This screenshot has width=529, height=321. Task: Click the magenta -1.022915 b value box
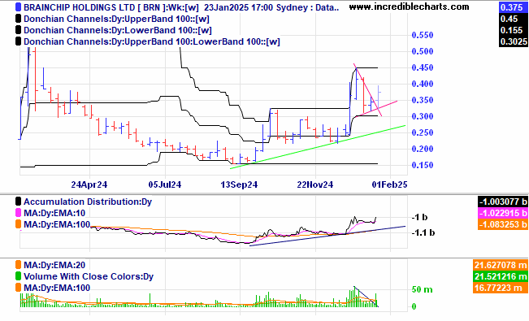(503, 214)
